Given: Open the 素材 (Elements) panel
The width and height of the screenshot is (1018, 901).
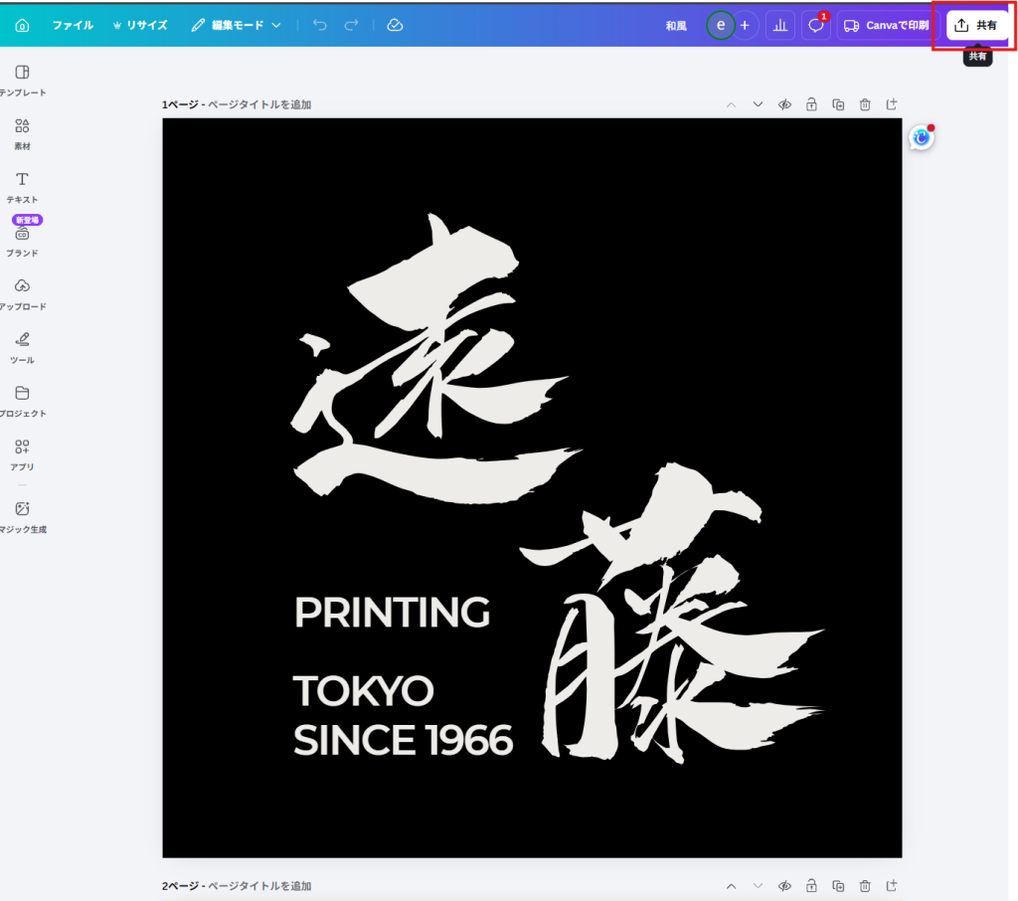Looking at the screenshot, I should tap(22, 133).
